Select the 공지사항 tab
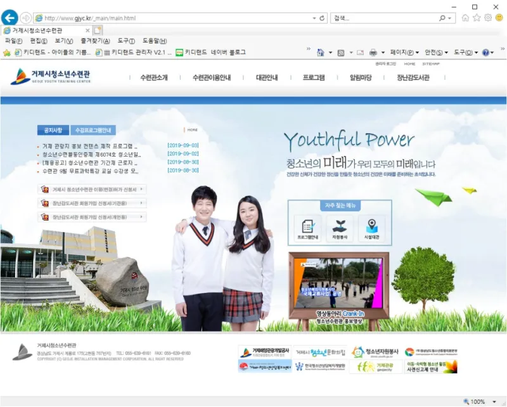The width and height of the screenshot is (507, 407). (53, 130)
